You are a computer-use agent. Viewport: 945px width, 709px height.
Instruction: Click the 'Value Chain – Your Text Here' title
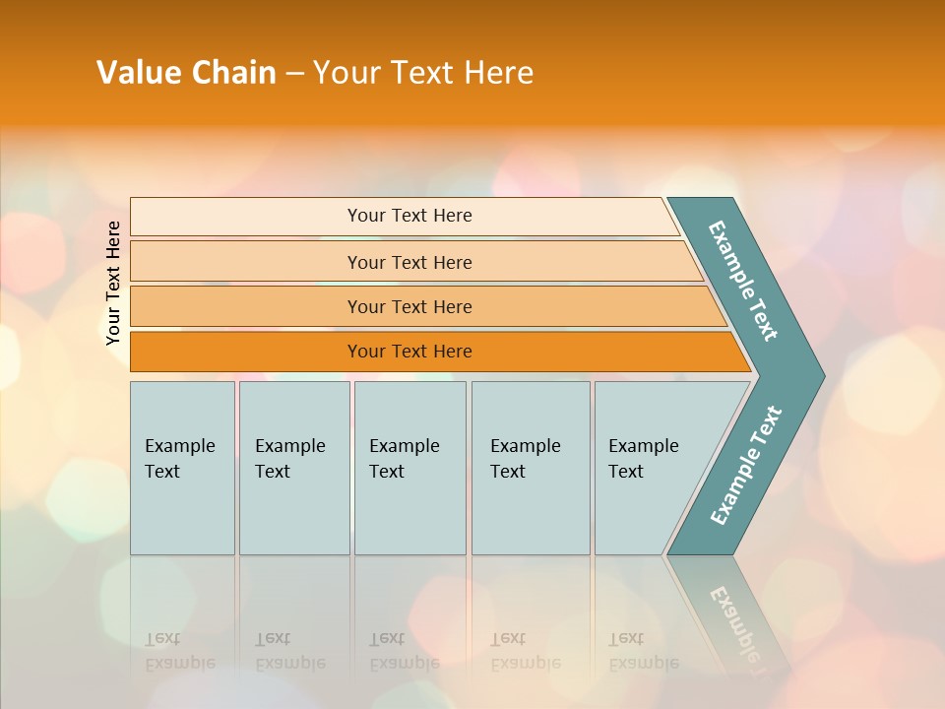315,73
